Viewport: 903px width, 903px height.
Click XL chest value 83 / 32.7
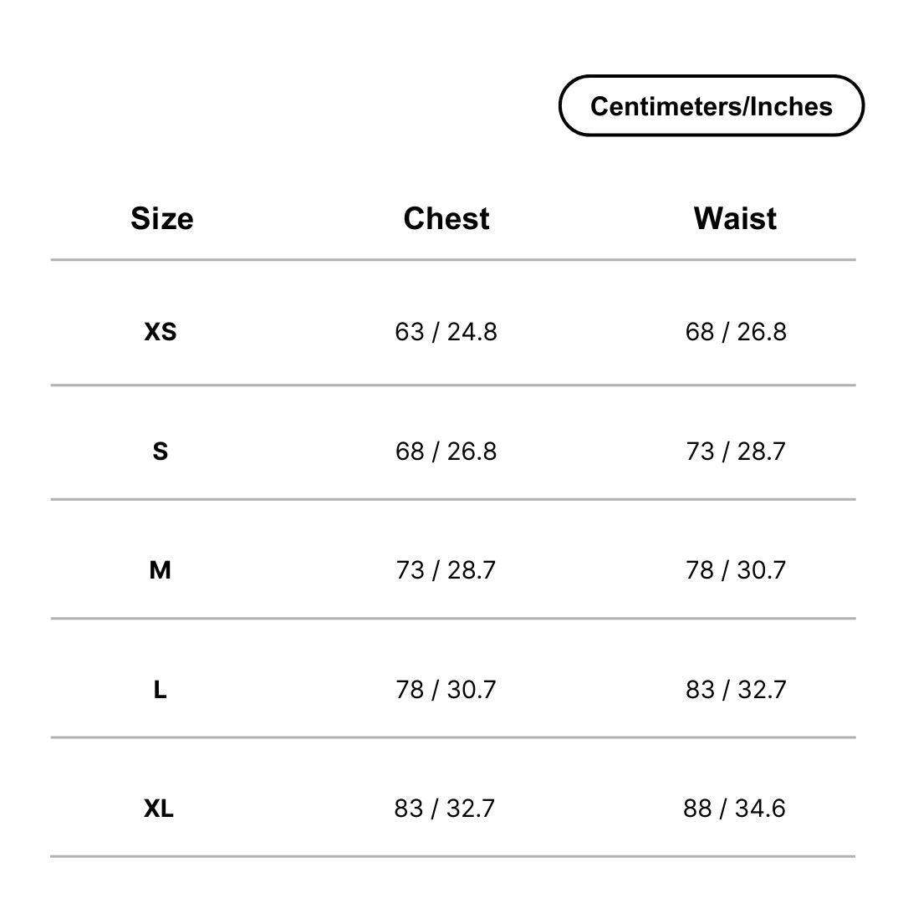(445, 809)
